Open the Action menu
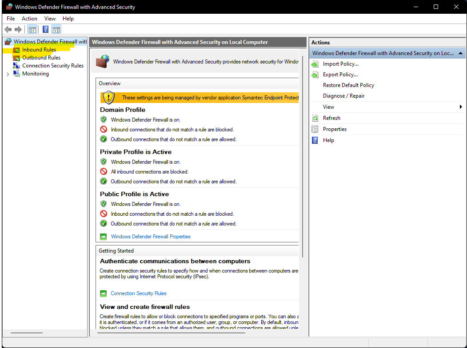The height and width of the screenshot is (348, 467). [x=29, y=19]
